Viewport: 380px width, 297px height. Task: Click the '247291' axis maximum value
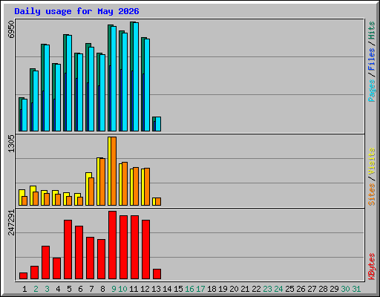tap(11, 222)
